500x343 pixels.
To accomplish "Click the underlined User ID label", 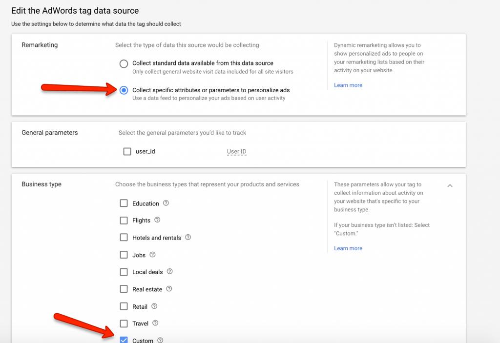I will pyautogui.click(x=236, y=151).
